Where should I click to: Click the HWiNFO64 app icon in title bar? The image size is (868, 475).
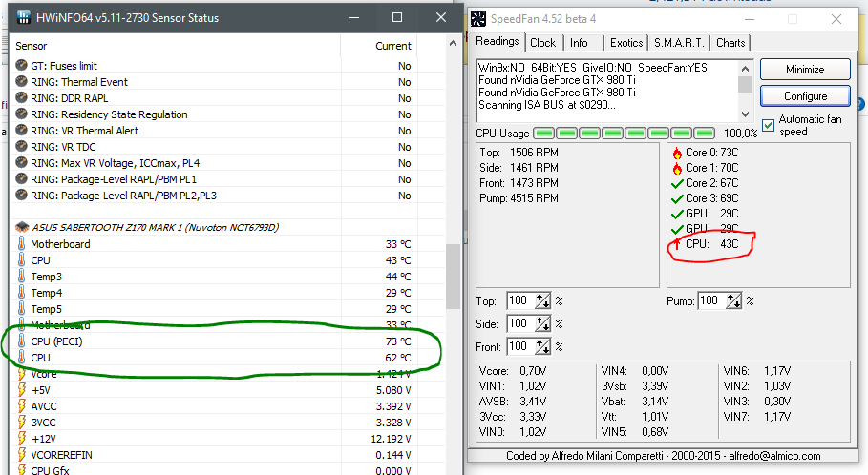(x=23, y=18)
